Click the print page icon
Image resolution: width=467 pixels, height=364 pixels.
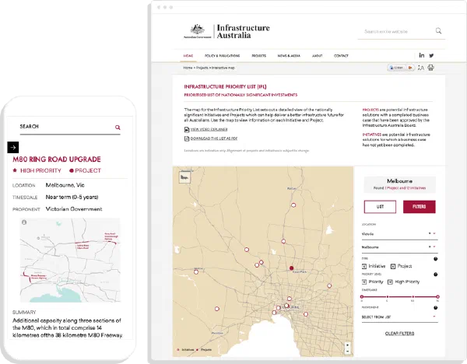coord(430,68)
